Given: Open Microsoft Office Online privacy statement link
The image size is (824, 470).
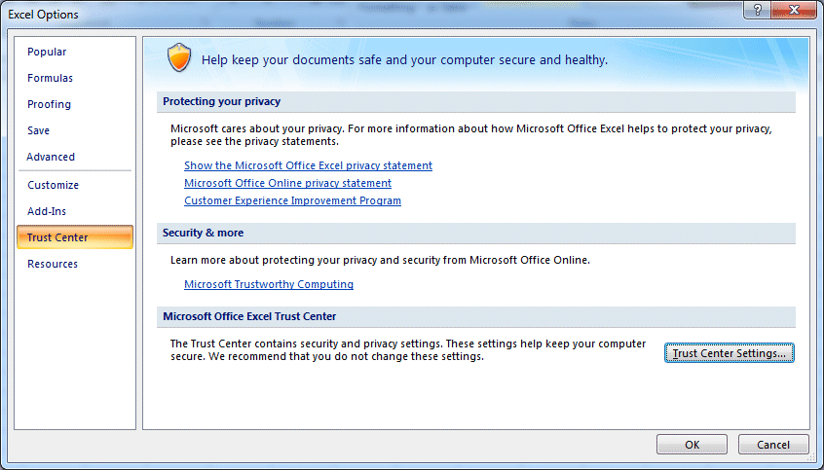Looking at the screenshot, I should (x=287, y=183).
